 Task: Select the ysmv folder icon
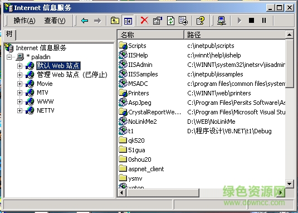[x=123, y=178]
